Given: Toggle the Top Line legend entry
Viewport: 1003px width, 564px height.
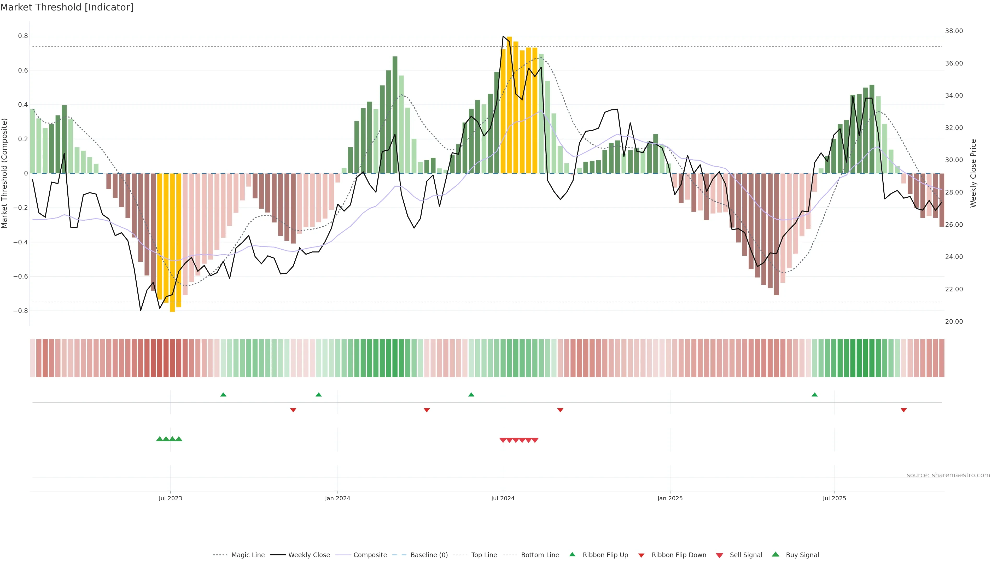Looking at the screenshot, I should pyautogui.click(x=484, y=555).
